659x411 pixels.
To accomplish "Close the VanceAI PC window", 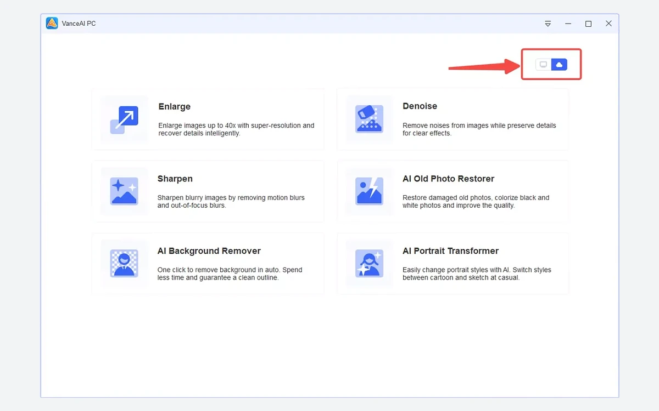I will (x=608, y=24).
